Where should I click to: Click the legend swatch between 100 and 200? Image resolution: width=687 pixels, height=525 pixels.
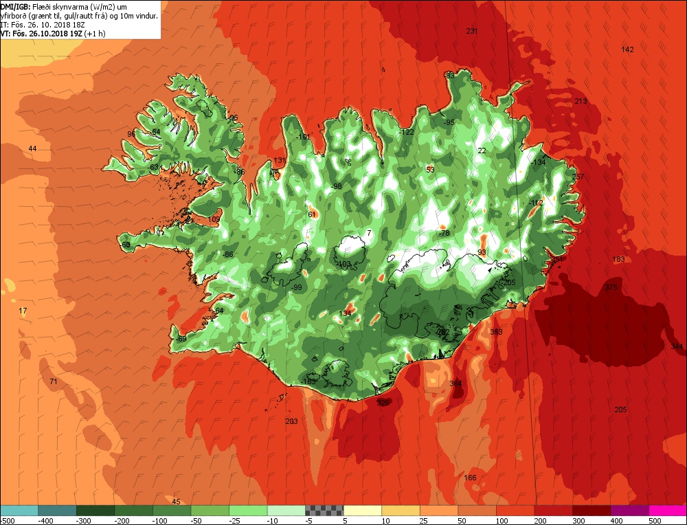[515, 510]
